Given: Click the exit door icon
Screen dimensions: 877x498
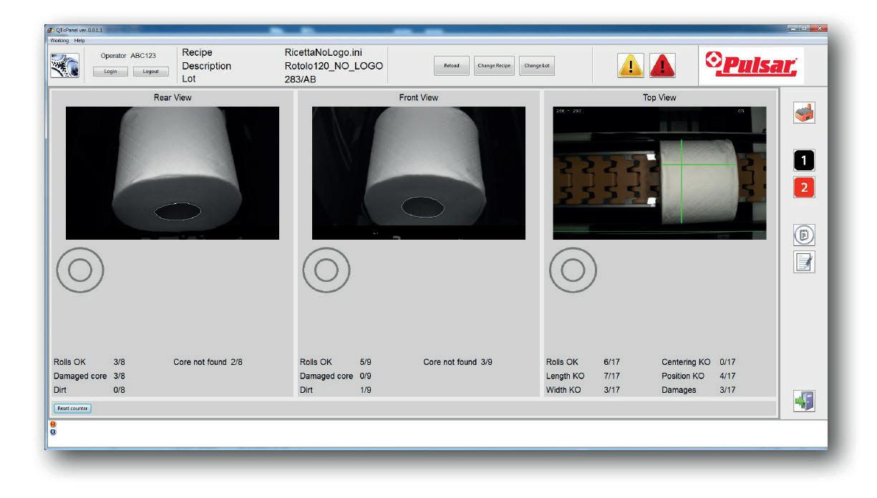Looking at the screenshot, I should tap(805, 401).
